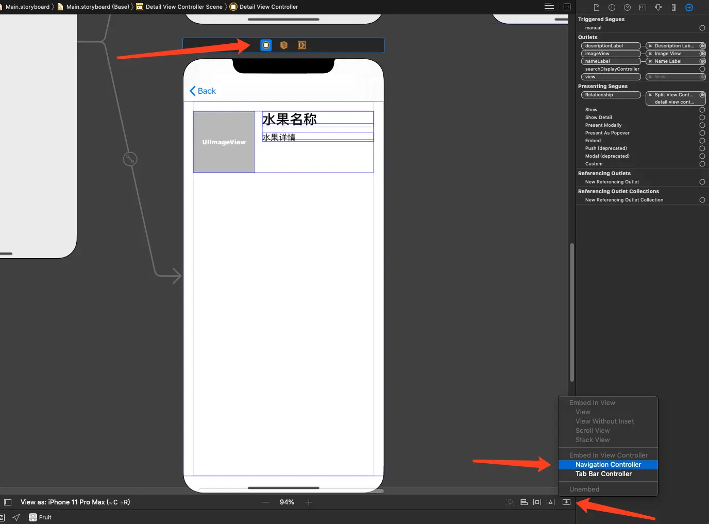The width and height of the screenshot is (709, 524).
Task: Select the view outlet pill
Action: pyautogui.click(x=611, y=77)
